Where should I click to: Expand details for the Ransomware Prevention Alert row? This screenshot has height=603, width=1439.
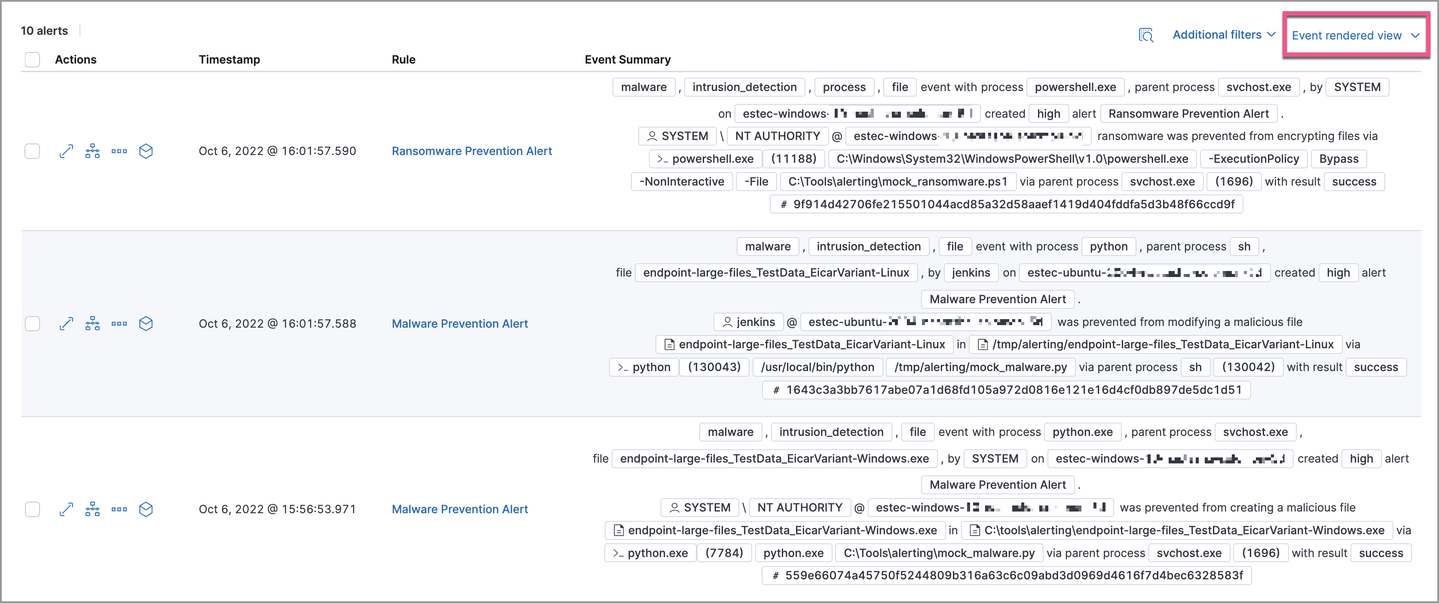[x=66, y=151]
